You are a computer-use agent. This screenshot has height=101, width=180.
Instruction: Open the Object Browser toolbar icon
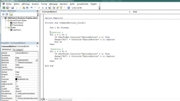click(61, 8)
